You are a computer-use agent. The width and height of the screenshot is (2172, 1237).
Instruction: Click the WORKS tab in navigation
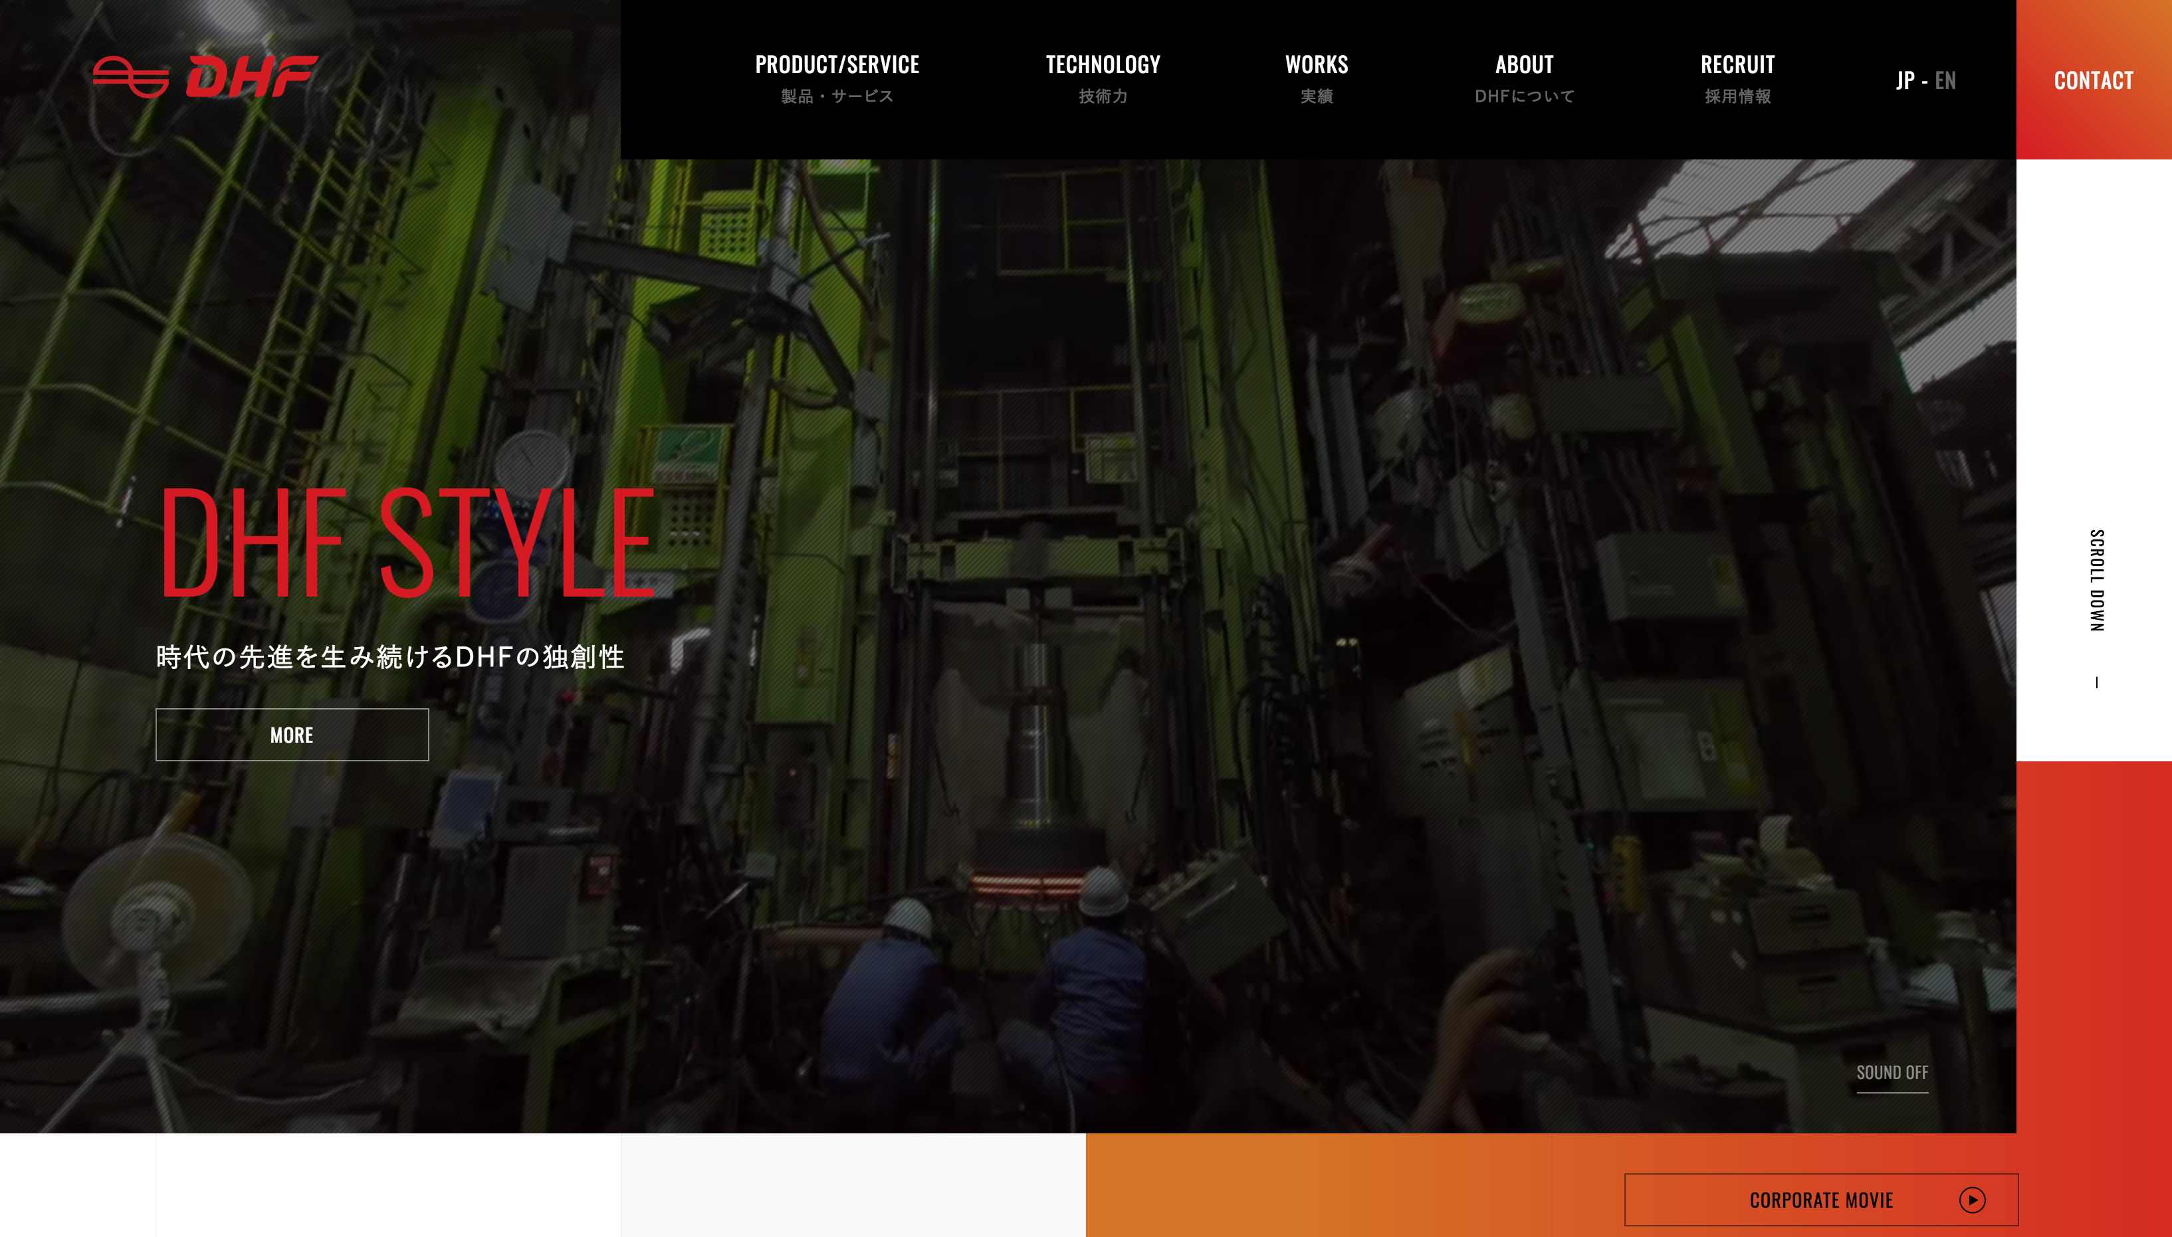1317,79
